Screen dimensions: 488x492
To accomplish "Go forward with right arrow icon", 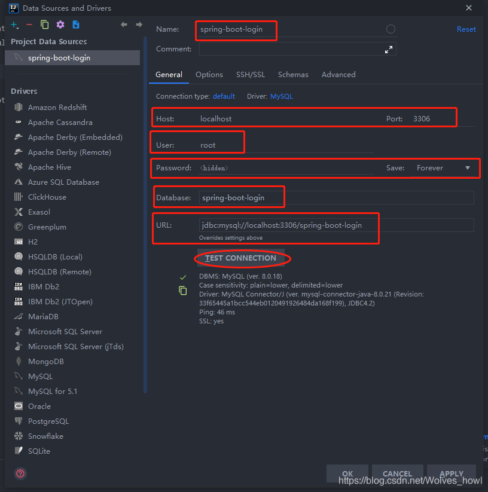I will coord(139,25).
